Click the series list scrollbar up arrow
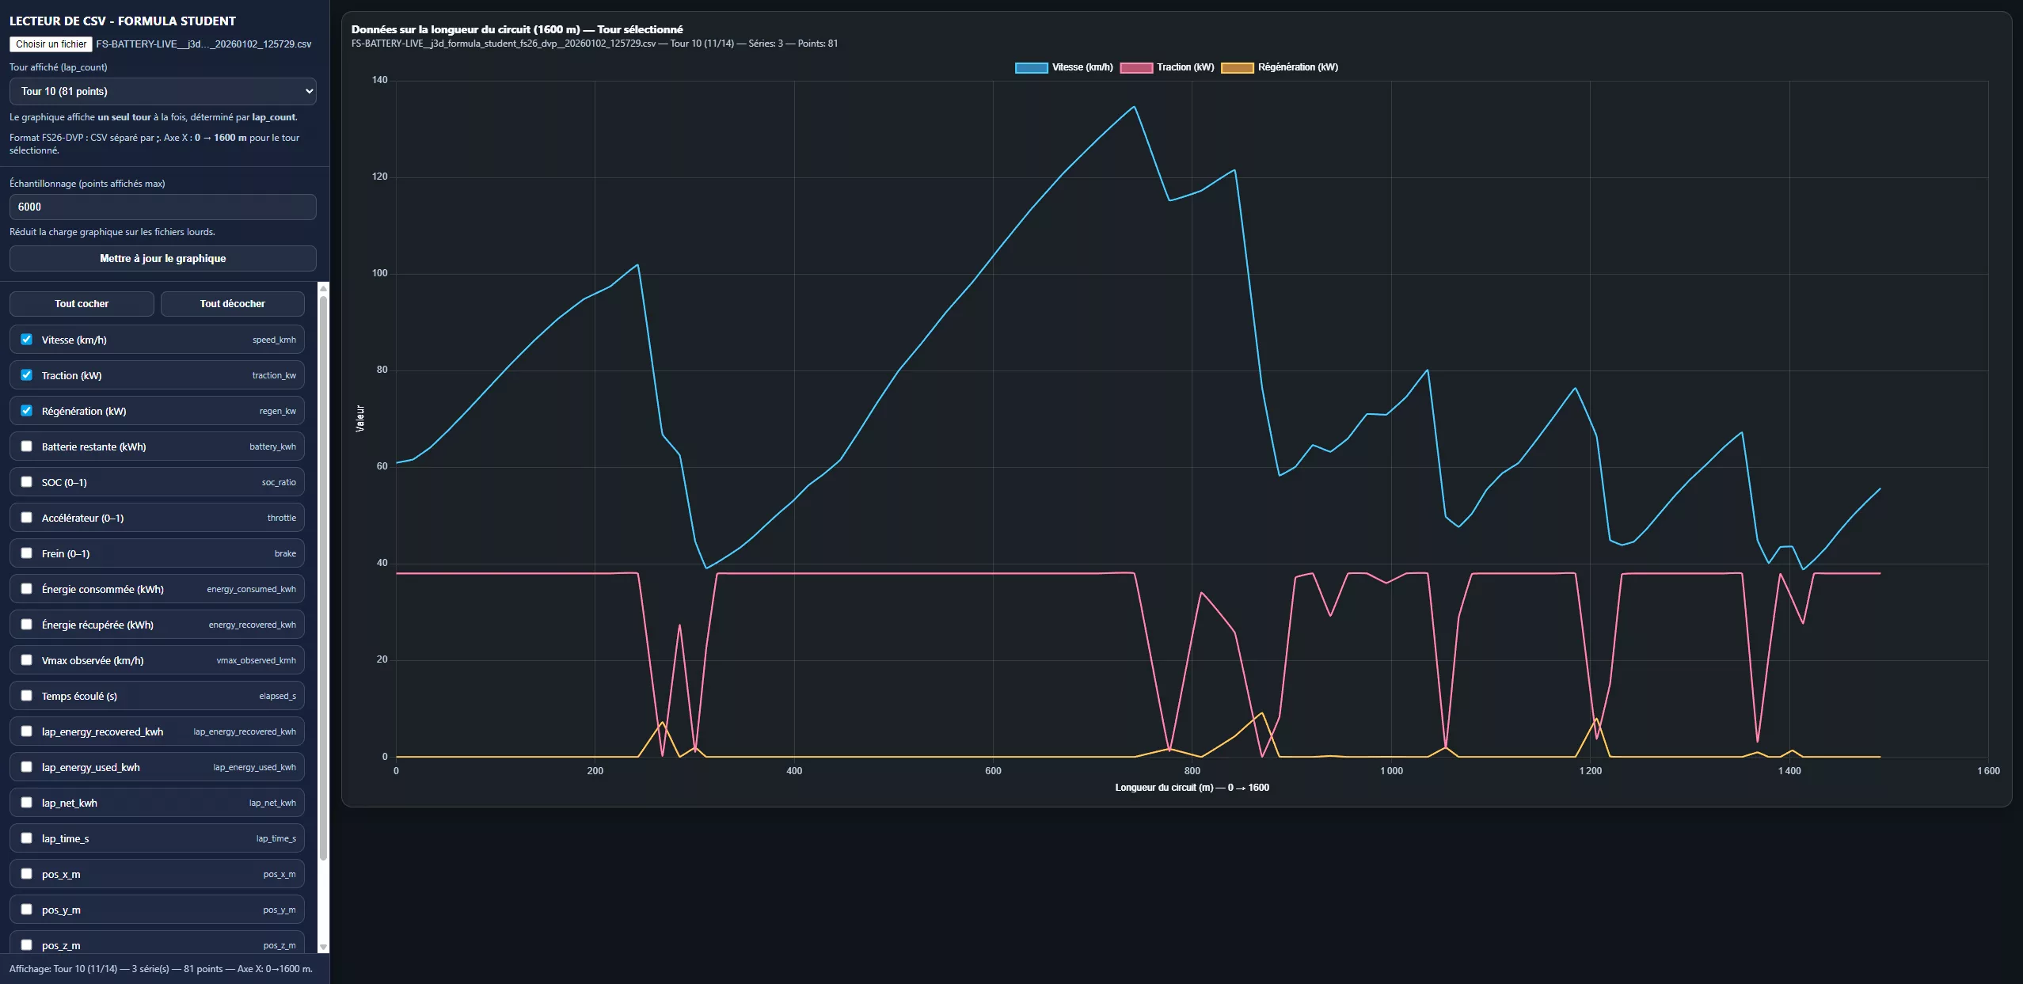Screen dimensions: 2023x984 (323, 289)
